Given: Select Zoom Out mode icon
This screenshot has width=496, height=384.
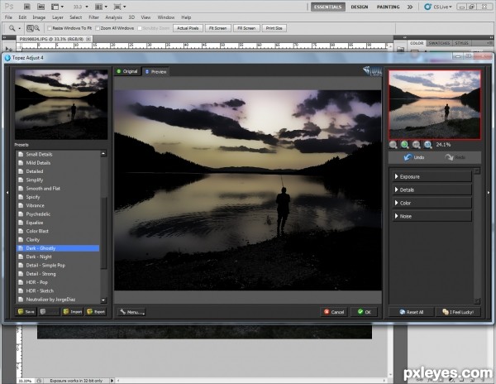Looking at the screenshot, I should (x=36, y=28).
